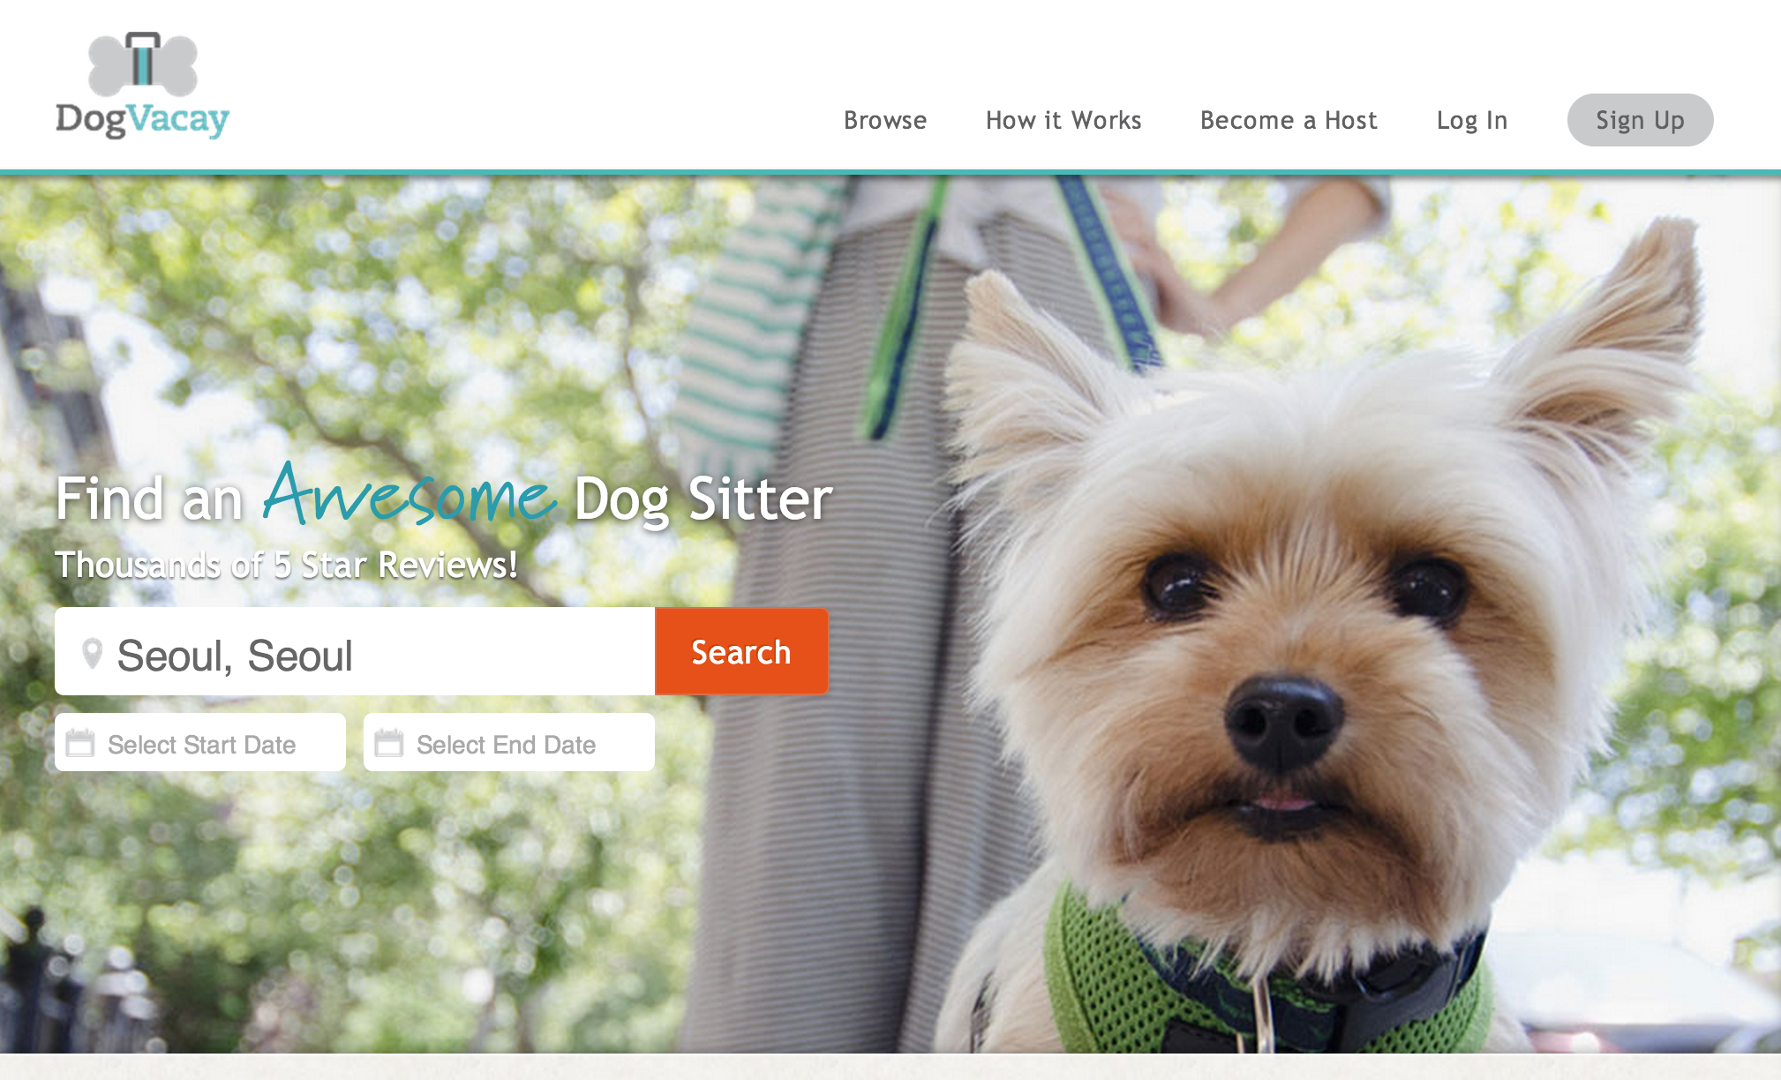Open the Log In link

(1472, 120)
